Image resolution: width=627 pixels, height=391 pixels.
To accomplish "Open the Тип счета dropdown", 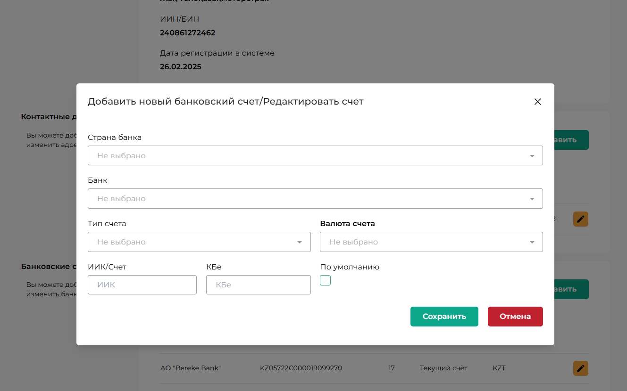I will [x=199, y=242].
